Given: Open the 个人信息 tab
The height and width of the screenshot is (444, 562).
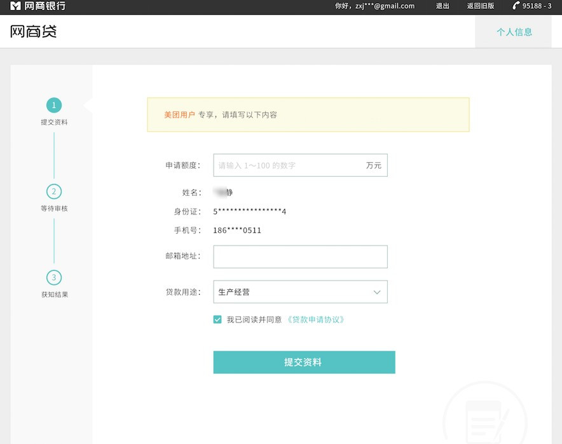Looking at the screenshot, I should [x=514, y=32].
